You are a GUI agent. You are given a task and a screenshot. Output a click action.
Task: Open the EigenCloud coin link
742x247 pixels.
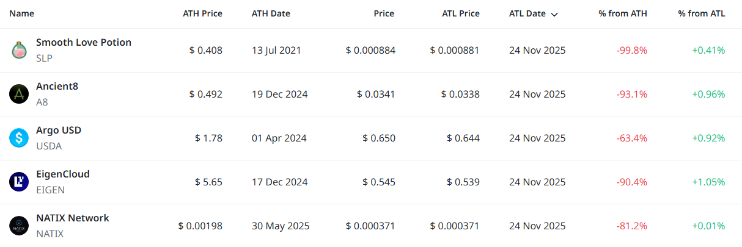point(63,174)
